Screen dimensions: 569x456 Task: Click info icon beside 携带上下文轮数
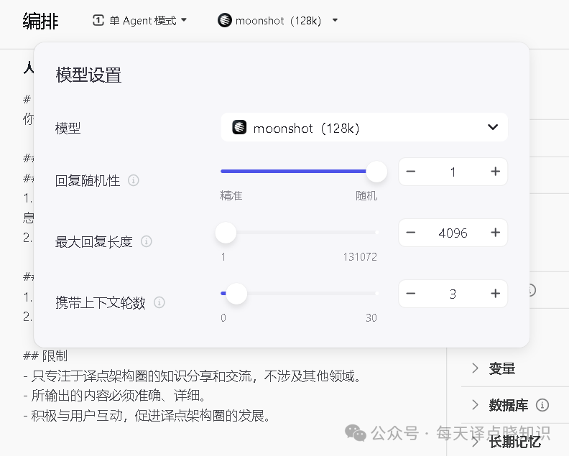point(159,302)
